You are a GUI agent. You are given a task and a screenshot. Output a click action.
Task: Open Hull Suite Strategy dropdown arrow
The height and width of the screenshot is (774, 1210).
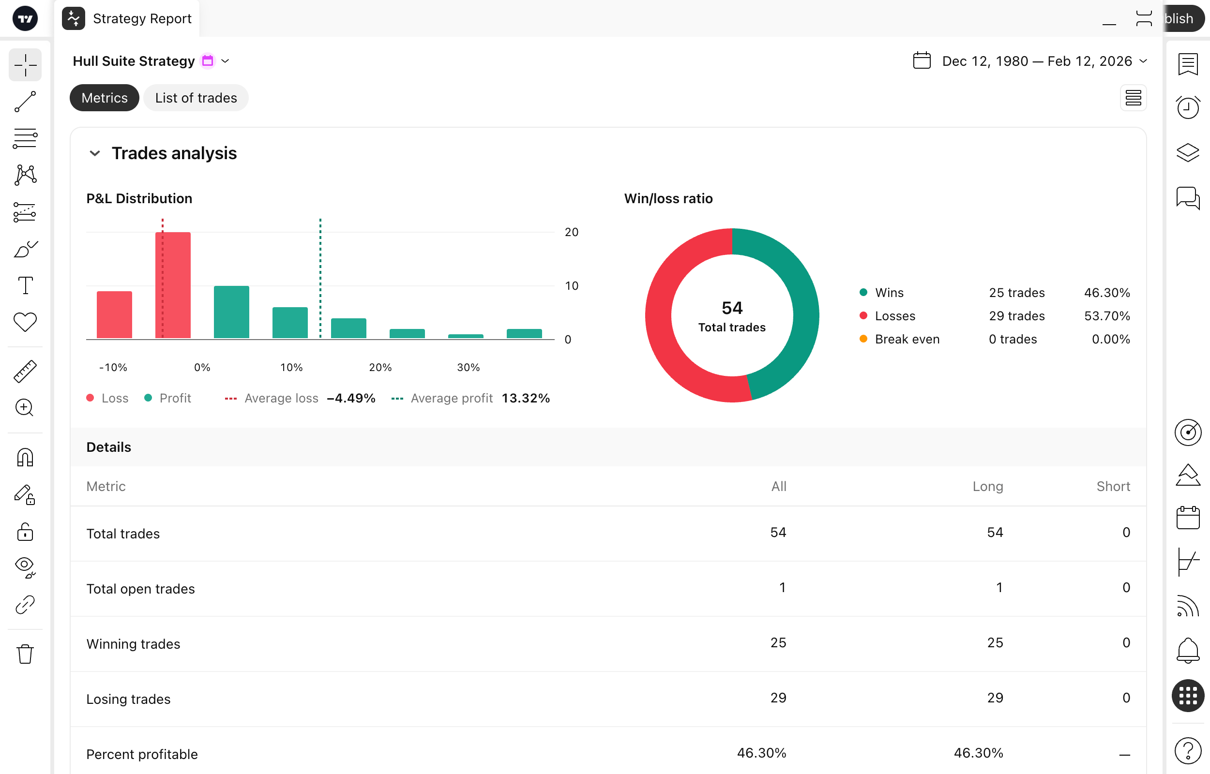225,61
